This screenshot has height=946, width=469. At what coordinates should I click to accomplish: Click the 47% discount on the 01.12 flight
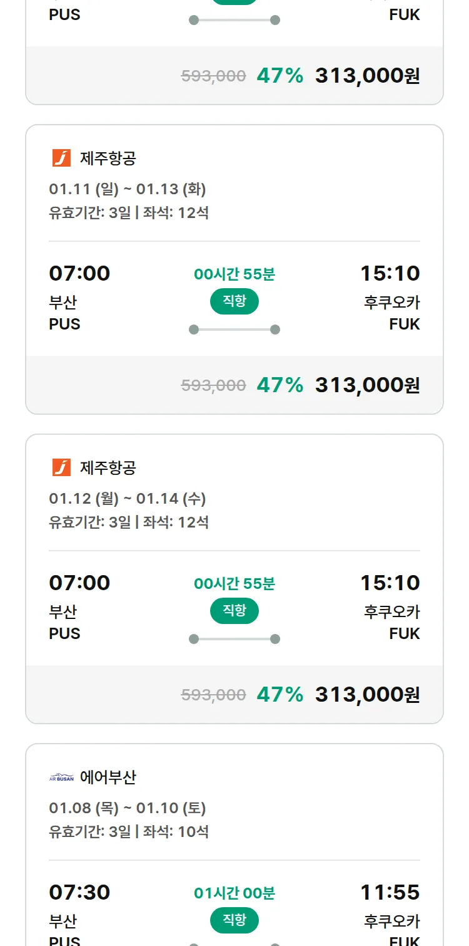280,694
